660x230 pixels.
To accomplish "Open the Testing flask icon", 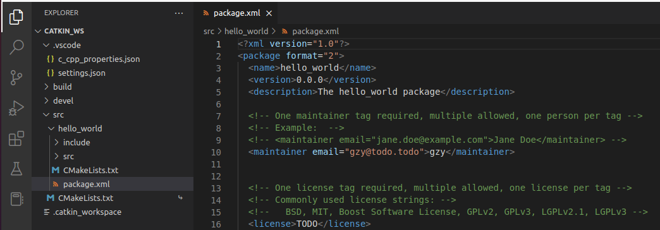I will (x=16, y=169).
